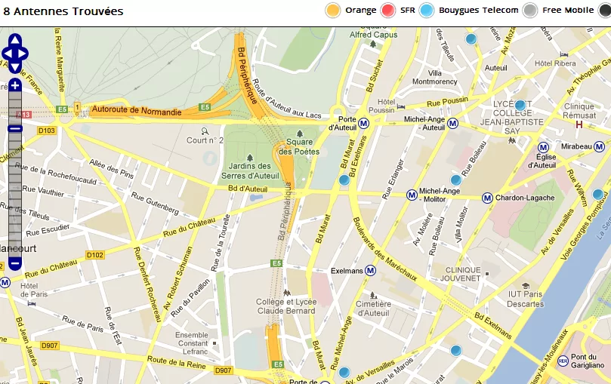Select the antenna marker near Bd Murat
Screen dimensions: 611x384
(344, 180)
